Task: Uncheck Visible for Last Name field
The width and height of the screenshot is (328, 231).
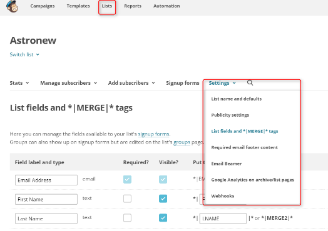Action: coord(163,218)
